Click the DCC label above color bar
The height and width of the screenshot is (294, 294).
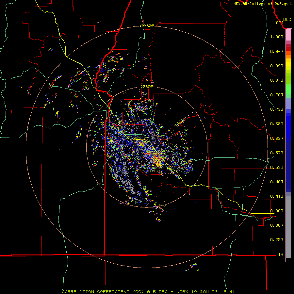tap(287, 20)
